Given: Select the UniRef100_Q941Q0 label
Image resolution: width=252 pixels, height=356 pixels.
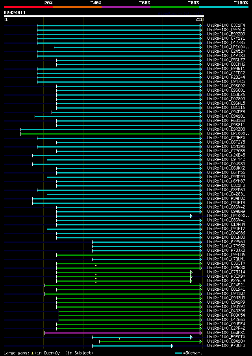Looking at the screenshot, I should (226, 341).
